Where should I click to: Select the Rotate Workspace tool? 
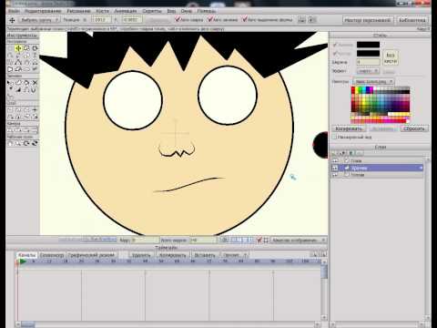click(x=26, y=143)
